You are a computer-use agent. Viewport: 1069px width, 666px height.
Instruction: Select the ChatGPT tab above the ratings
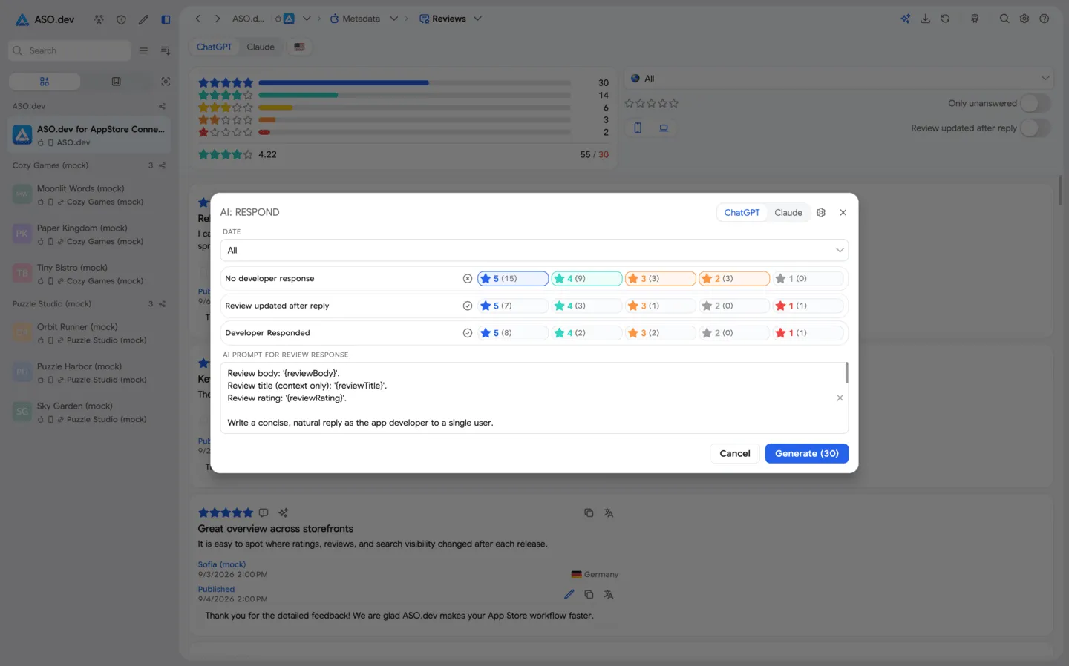coord(214,47)
